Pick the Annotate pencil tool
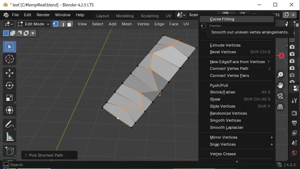The image size is (300, 169). (10, 124)
